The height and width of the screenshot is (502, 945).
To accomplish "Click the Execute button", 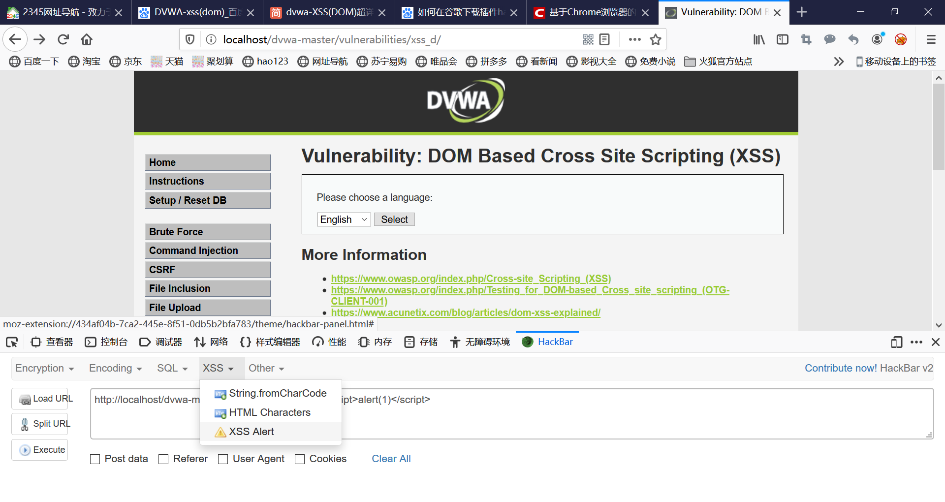I will pos(40,450).
